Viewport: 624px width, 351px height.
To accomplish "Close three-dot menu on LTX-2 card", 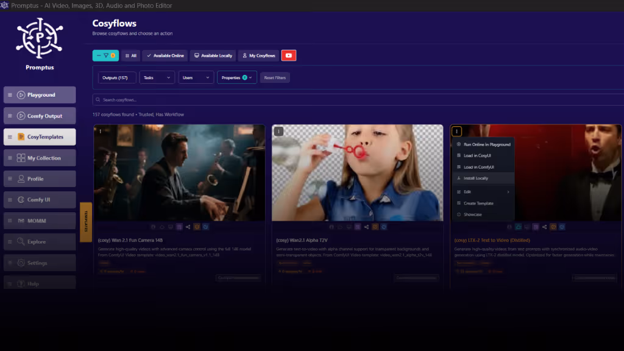I will 456,132.
